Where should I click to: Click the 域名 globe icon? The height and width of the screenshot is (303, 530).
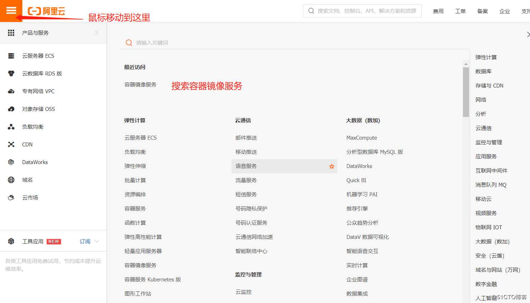[x=11, y=180]
